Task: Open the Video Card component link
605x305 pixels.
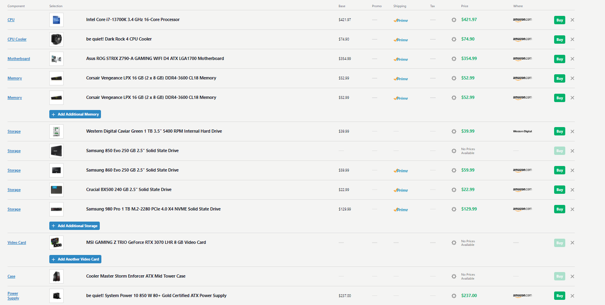Action: (17, 243)
